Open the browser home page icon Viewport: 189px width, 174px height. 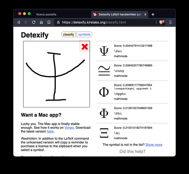(41, 22)
